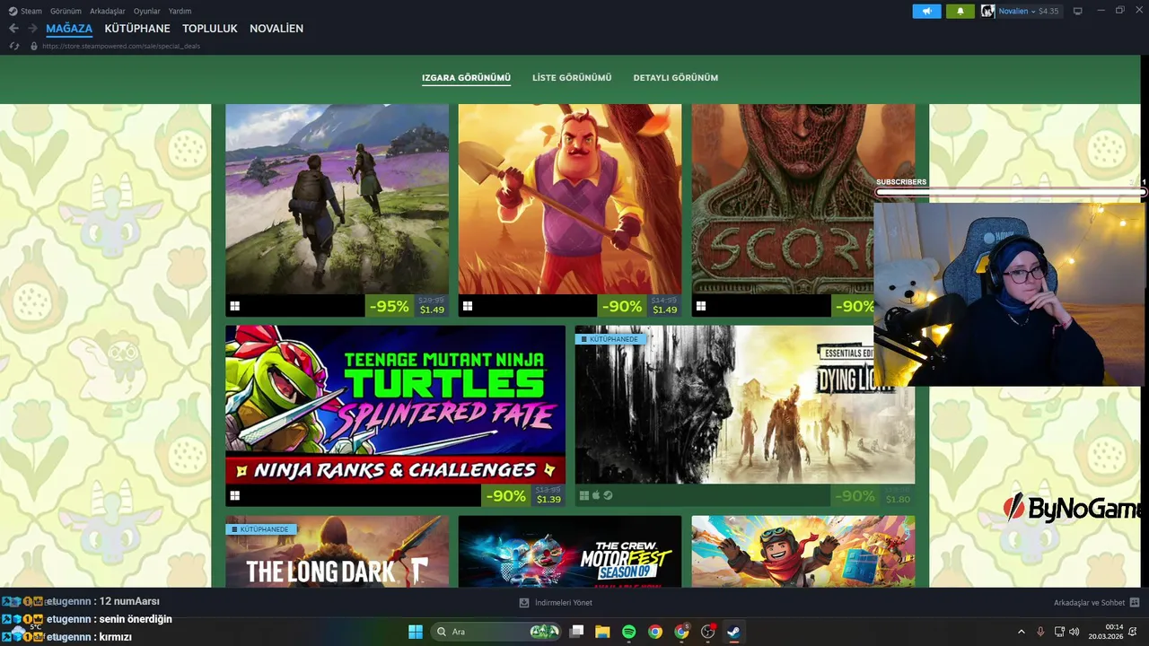Open the Yardım menu
Screen dimensions: 1149x646
tap(180, 11)
